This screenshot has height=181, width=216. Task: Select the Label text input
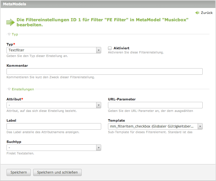[x=54, y=126]
